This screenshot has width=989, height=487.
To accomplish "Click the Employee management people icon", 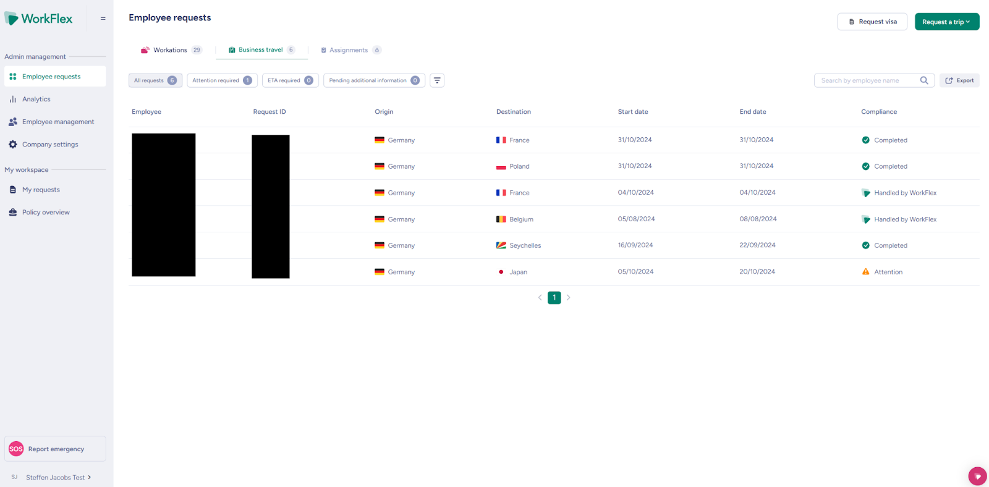I will [x=13, y=122].
